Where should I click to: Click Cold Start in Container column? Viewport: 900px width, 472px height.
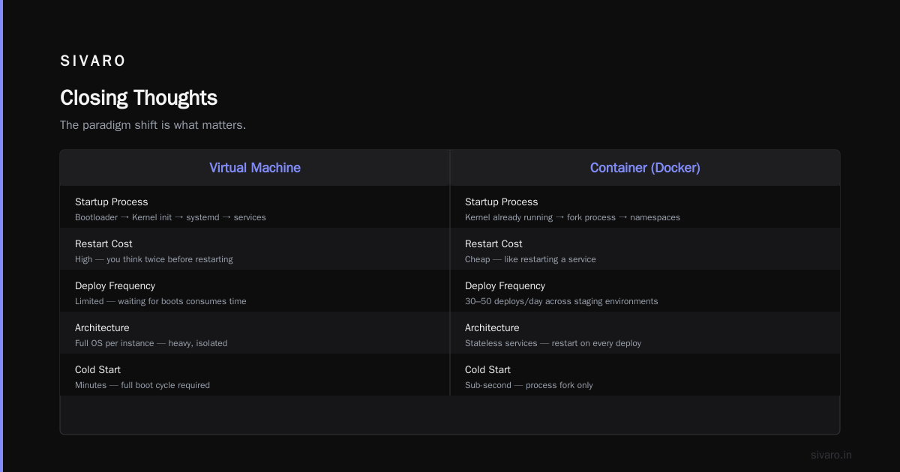pos(487,369)
